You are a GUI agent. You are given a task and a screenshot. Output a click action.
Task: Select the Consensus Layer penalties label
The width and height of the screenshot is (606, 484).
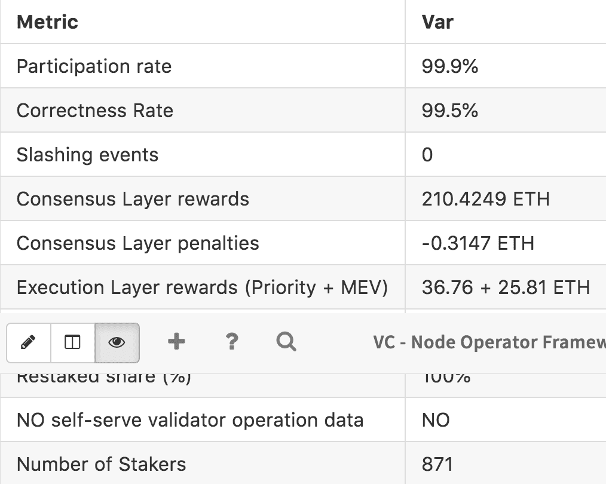pyautogui.click(x=137, y=243)
